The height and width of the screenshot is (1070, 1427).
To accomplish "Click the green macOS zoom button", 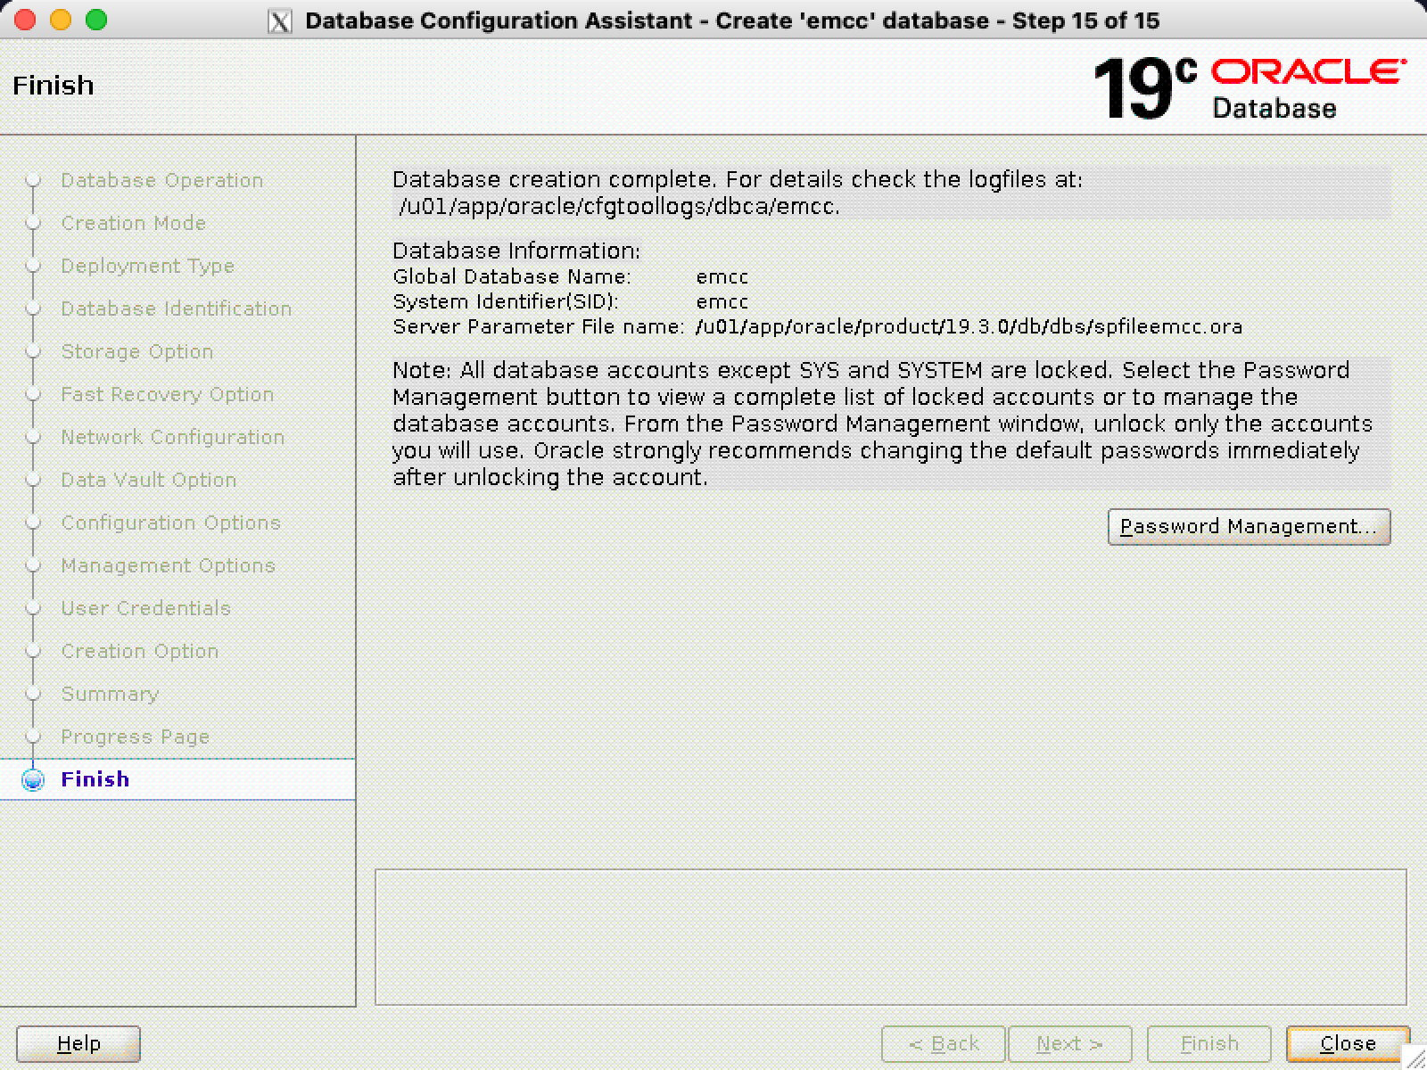I will coord(96,20).
